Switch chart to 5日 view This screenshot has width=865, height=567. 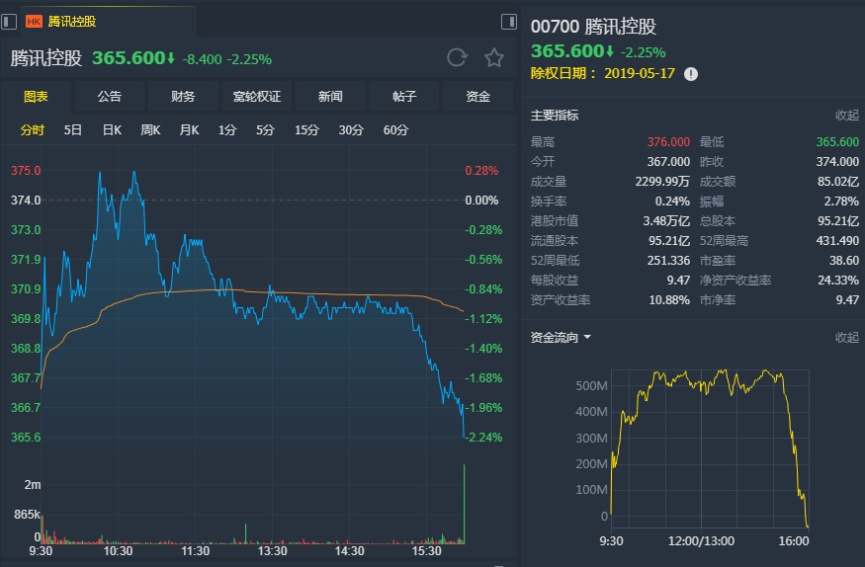[73, 130]
